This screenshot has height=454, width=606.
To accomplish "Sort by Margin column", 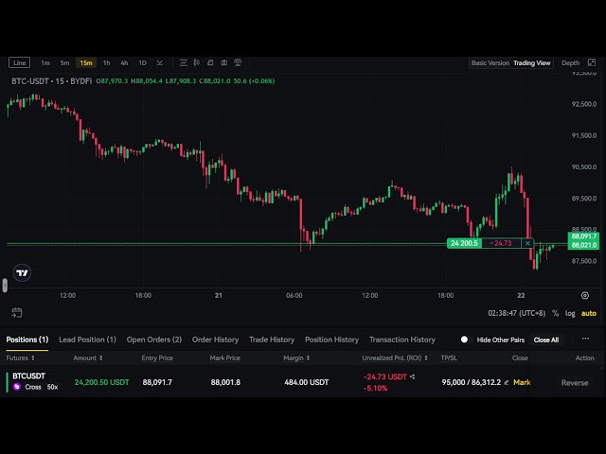I will point(296,358).
